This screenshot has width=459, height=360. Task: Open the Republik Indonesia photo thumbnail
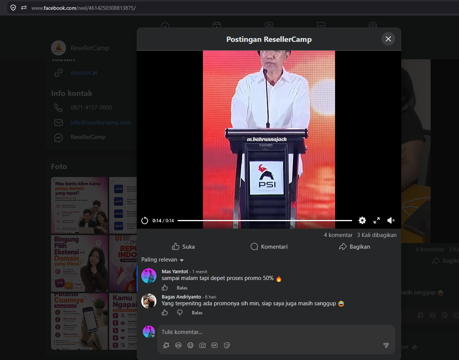tap(123, 263)
